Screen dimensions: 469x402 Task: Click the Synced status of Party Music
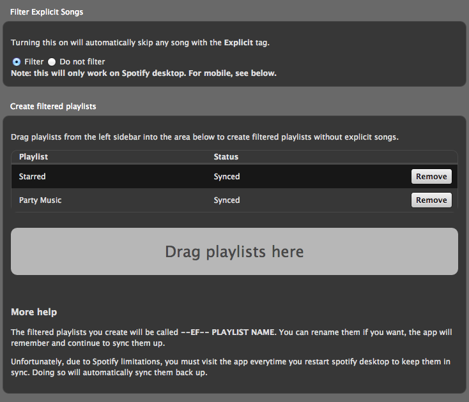tap(227, 200)
